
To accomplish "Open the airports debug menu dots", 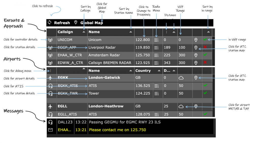I will 50,71.
